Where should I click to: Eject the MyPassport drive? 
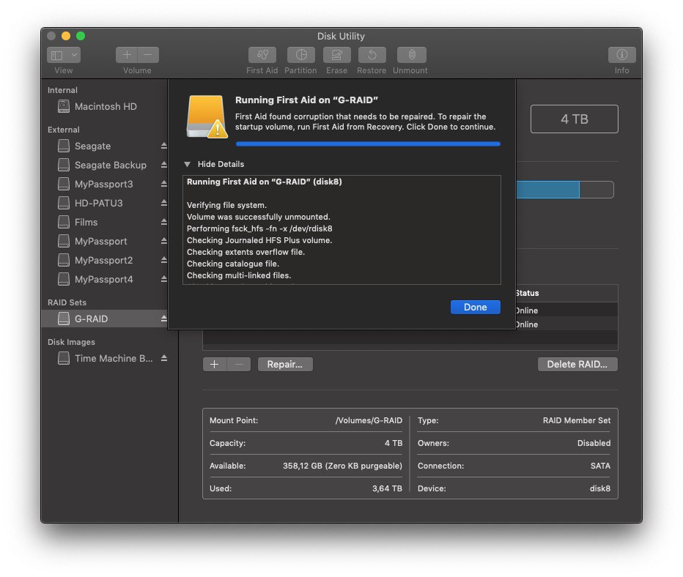(163, 241)
